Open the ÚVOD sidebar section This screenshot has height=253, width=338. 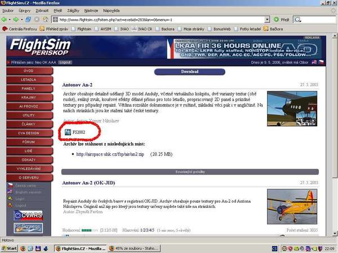29,71
